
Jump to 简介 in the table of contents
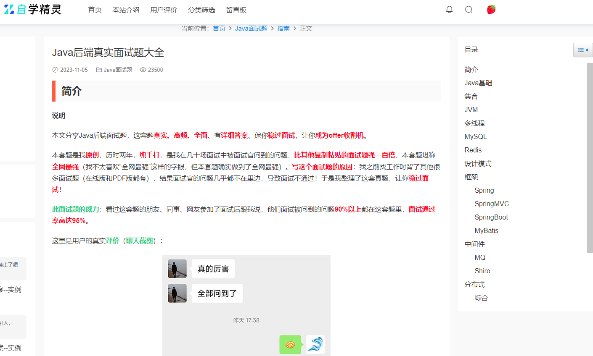point(471,69)
